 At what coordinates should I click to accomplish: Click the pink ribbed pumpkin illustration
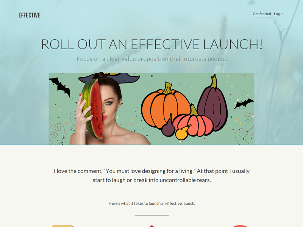pos(193,123)
